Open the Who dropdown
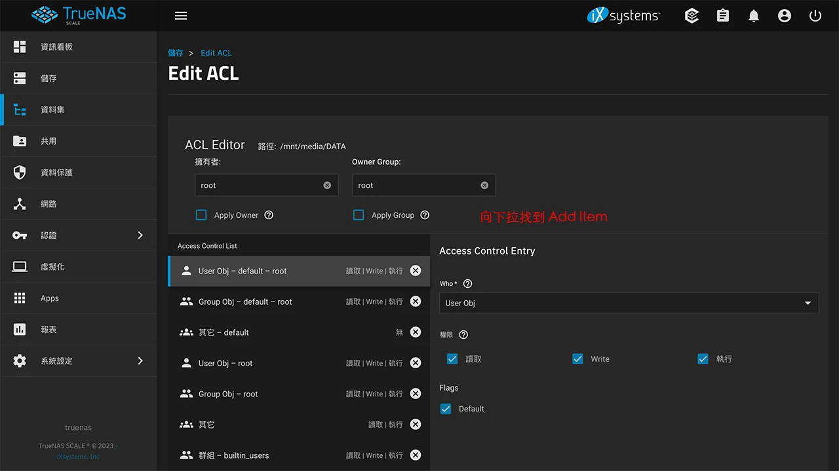Viewport: 839px width, 471px height. (x=629, y=303)
